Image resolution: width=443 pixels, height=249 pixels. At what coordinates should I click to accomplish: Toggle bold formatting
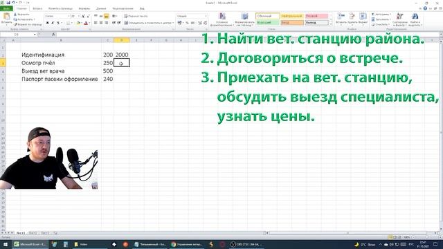coord(48,23)
